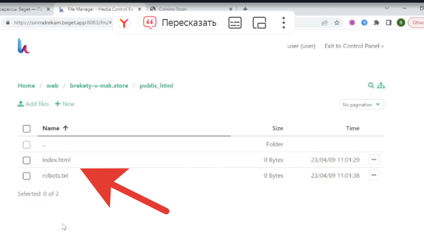The width and height of the screenshot is (424, 236).
Task: Open the browser extensions puzzle icon
Action: (x=376, y=23)
